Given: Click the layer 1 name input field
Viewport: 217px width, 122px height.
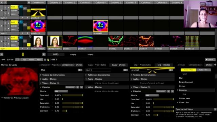Looking at the screenshot, I should click(98, 70).
